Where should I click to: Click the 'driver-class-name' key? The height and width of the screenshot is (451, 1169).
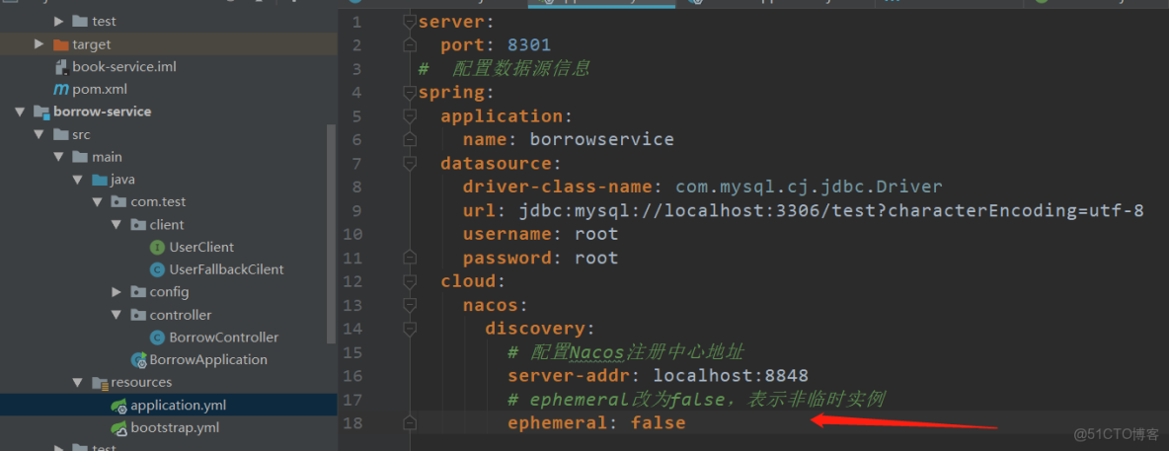(557, 187)
